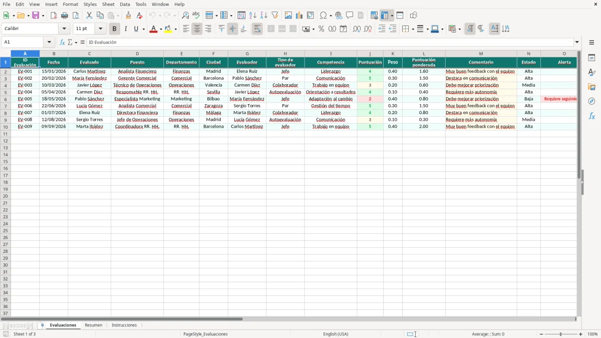The height and width of the screenshot is (338, 601).
Task: Clear direct formatting icon
Action: coord(140,16)
